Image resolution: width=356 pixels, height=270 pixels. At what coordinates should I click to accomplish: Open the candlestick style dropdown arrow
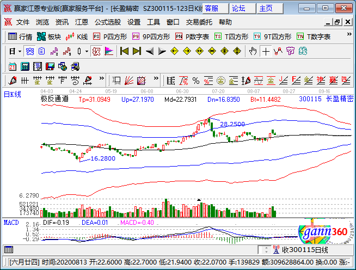pos(87,51)
